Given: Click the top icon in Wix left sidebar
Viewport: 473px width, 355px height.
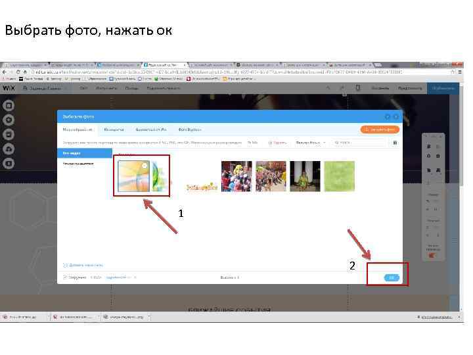Looking at the screenshot, I should point(9,105).
